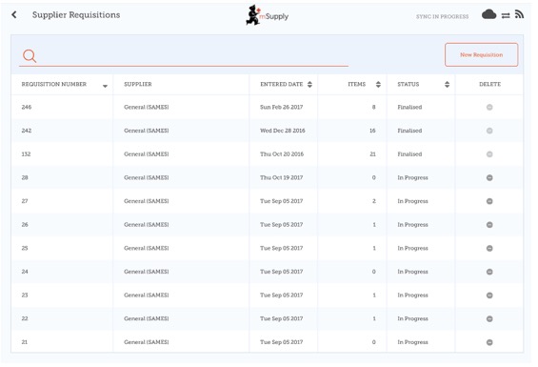The height and width of the screenshot is (367, 538).
Task: Open requisition number 132
Action: tap(26, 154)
